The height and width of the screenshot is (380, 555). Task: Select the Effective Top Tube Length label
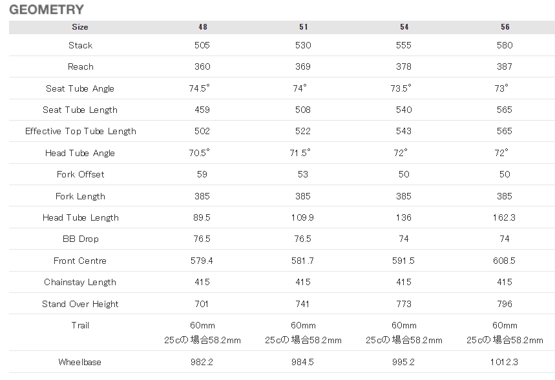coord(80,131)
